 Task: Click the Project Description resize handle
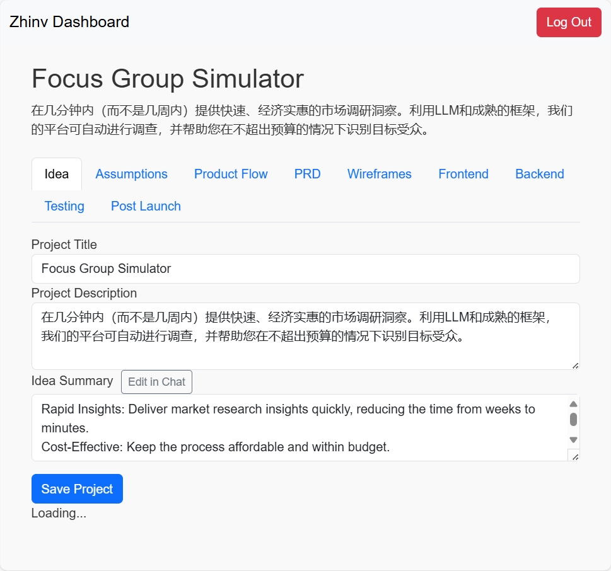click(x=575, y=365)
